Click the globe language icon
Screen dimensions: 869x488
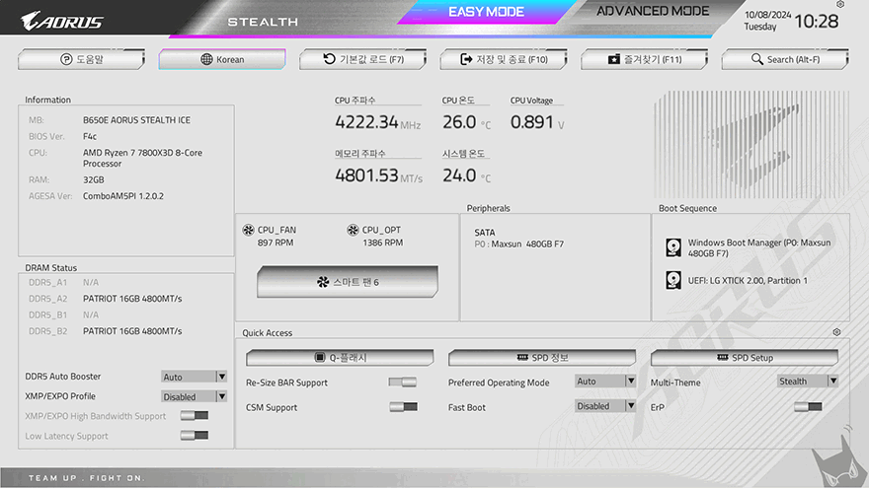tap(206, 59)
